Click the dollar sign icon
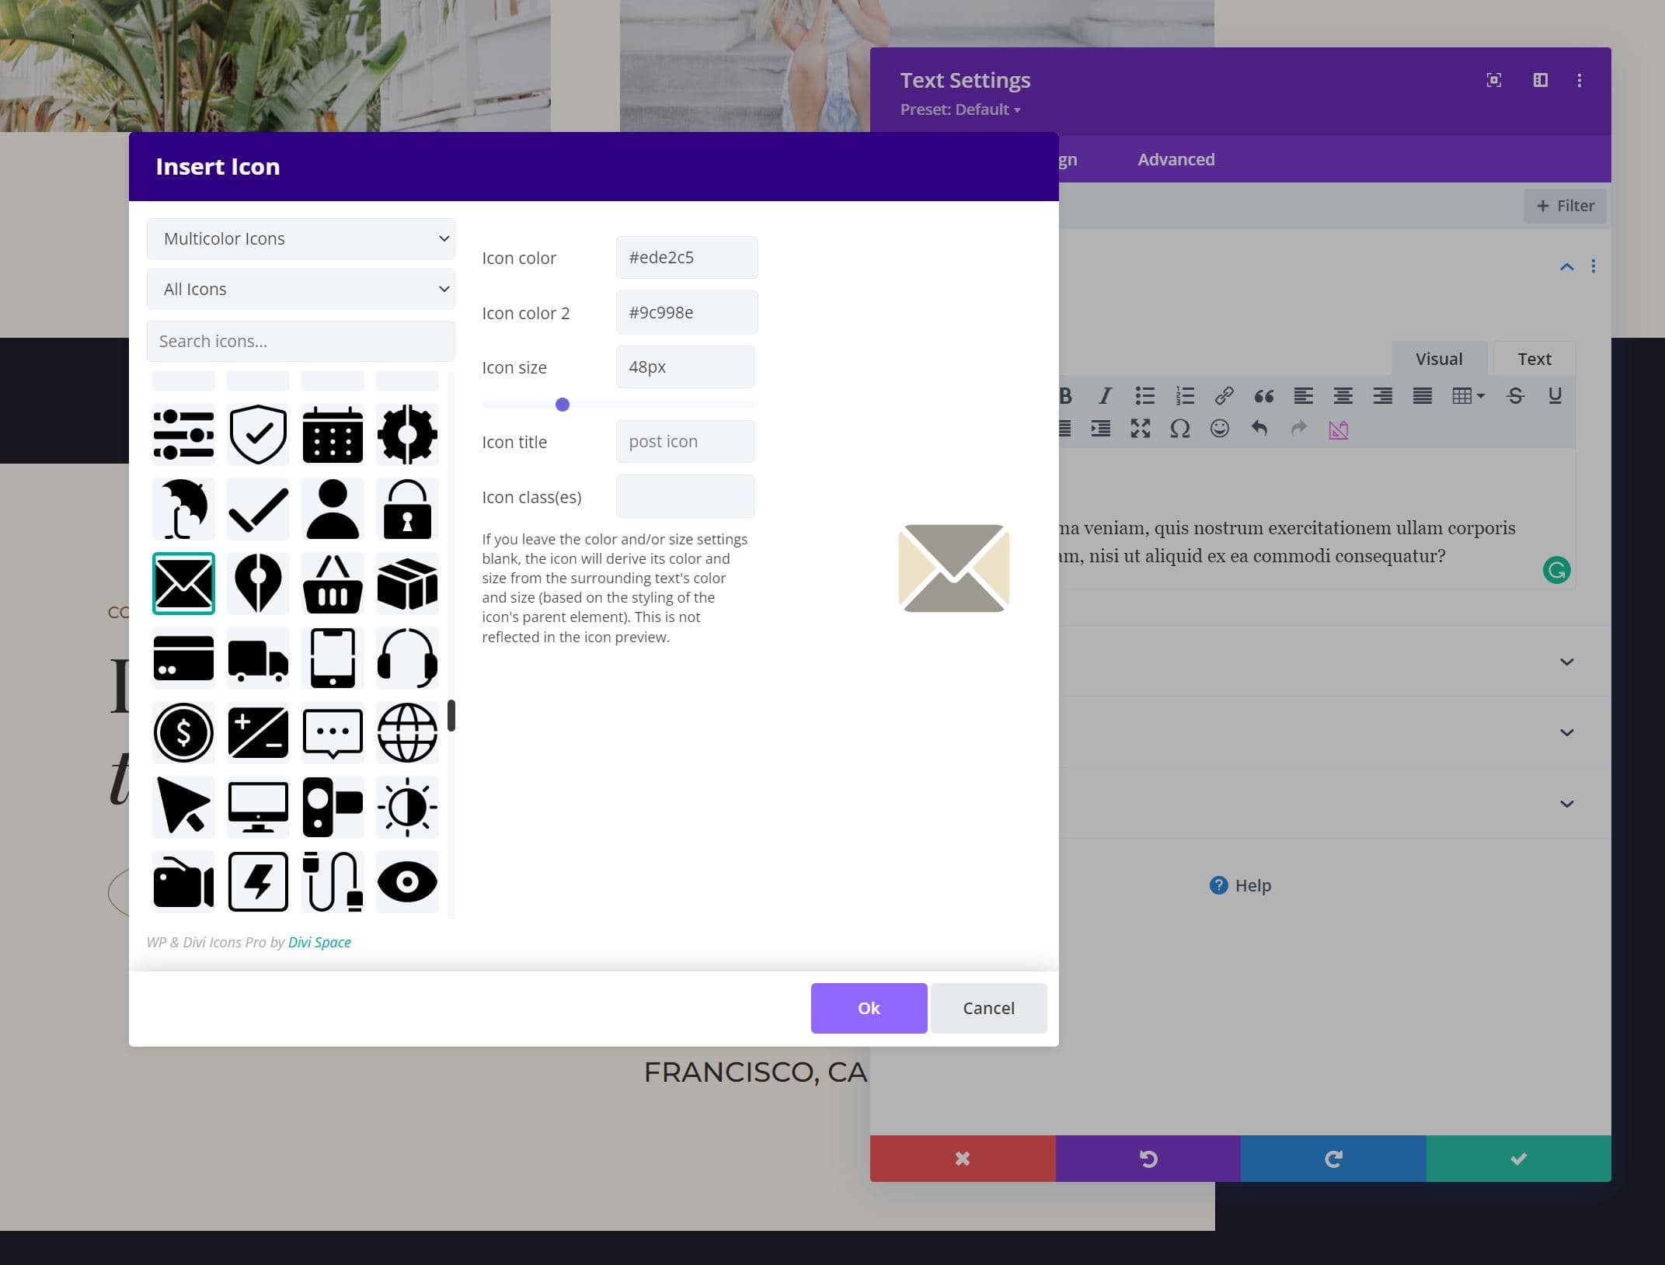The height and width of the screenshot is (1265, 1665). (183, 732)
